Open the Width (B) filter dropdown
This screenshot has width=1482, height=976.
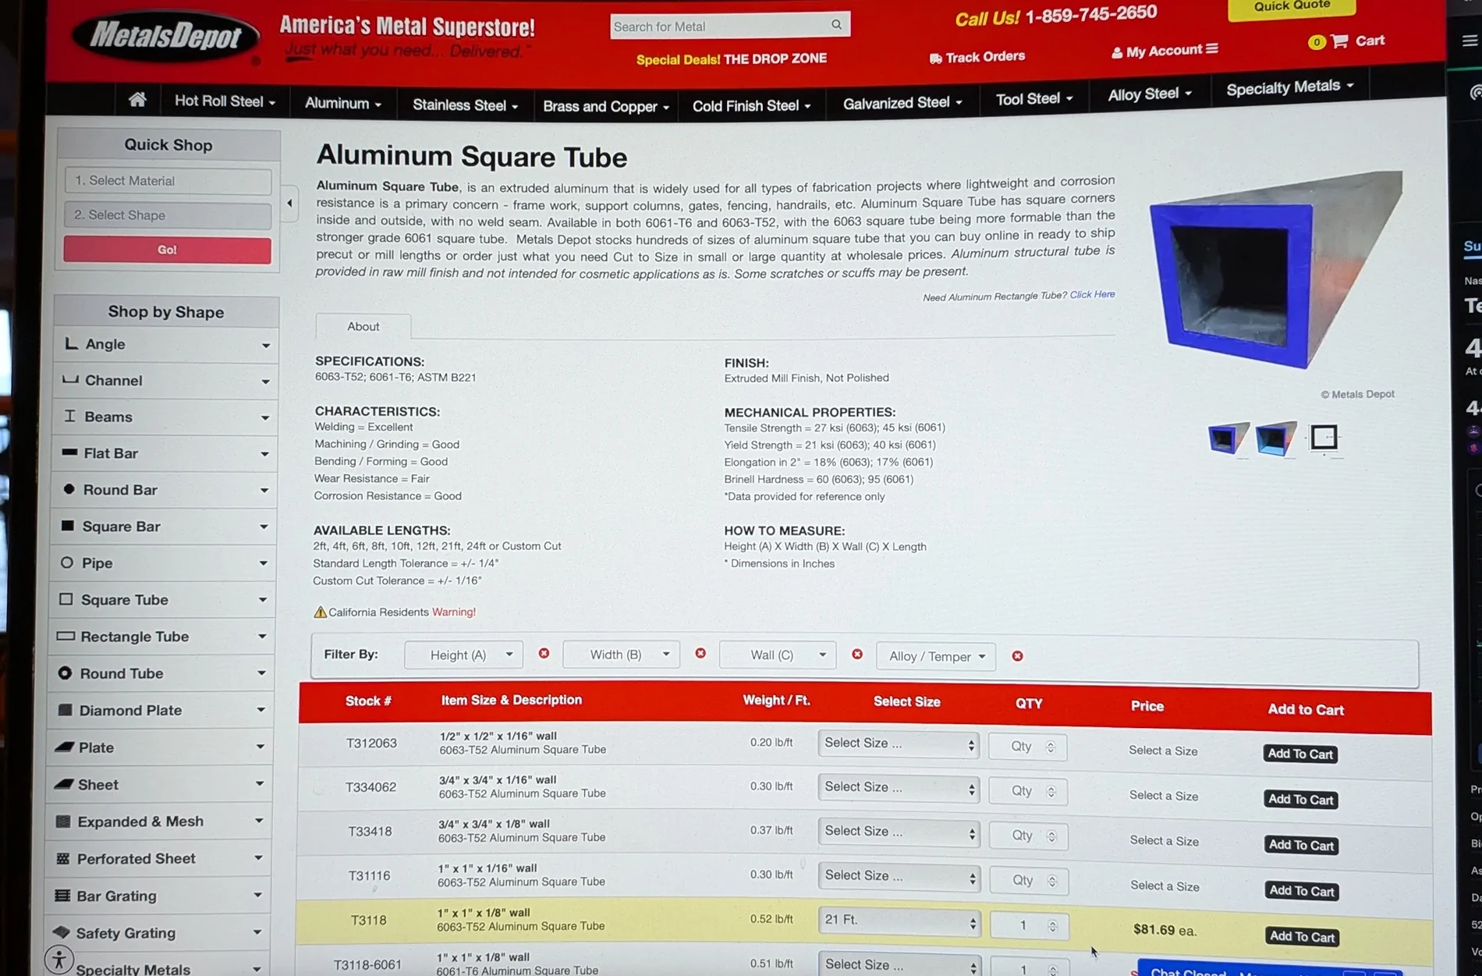(x=621, y=654)
